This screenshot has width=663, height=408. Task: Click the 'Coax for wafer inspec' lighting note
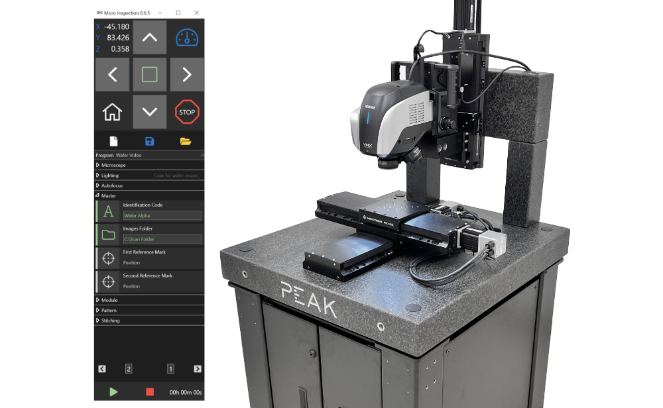click(176, 176)
